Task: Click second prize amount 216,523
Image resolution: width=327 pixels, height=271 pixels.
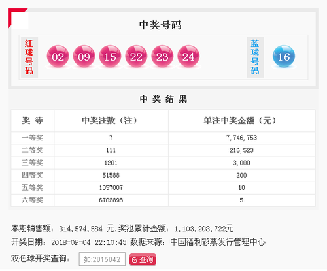Action: point(241,150)
